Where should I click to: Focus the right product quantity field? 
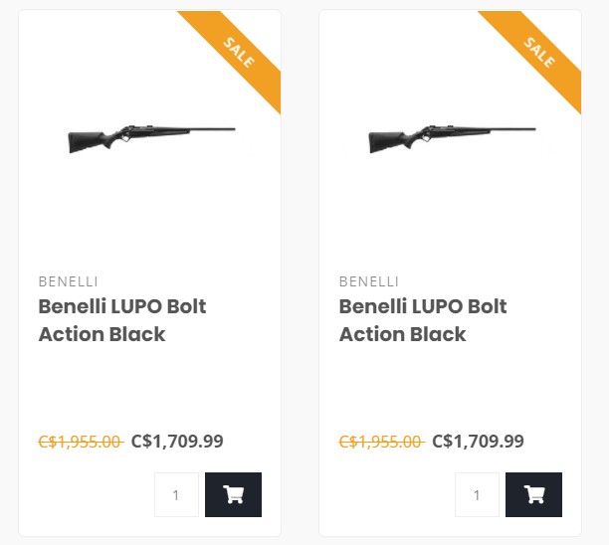(x=477, y=494)
